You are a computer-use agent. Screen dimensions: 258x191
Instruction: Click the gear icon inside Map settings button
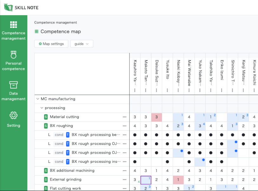41,43
